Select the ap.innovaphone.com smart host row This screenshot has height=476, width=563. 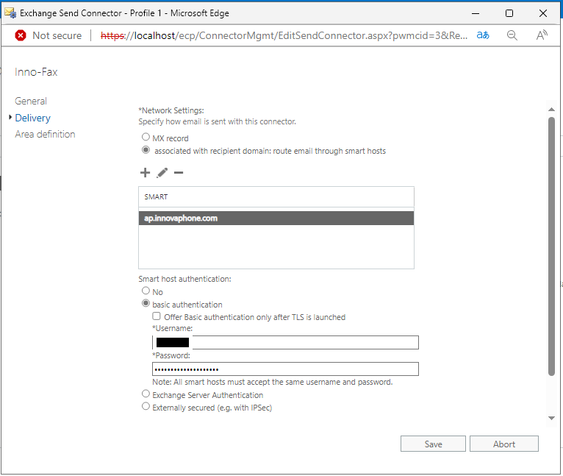click(x=276, y=219)
